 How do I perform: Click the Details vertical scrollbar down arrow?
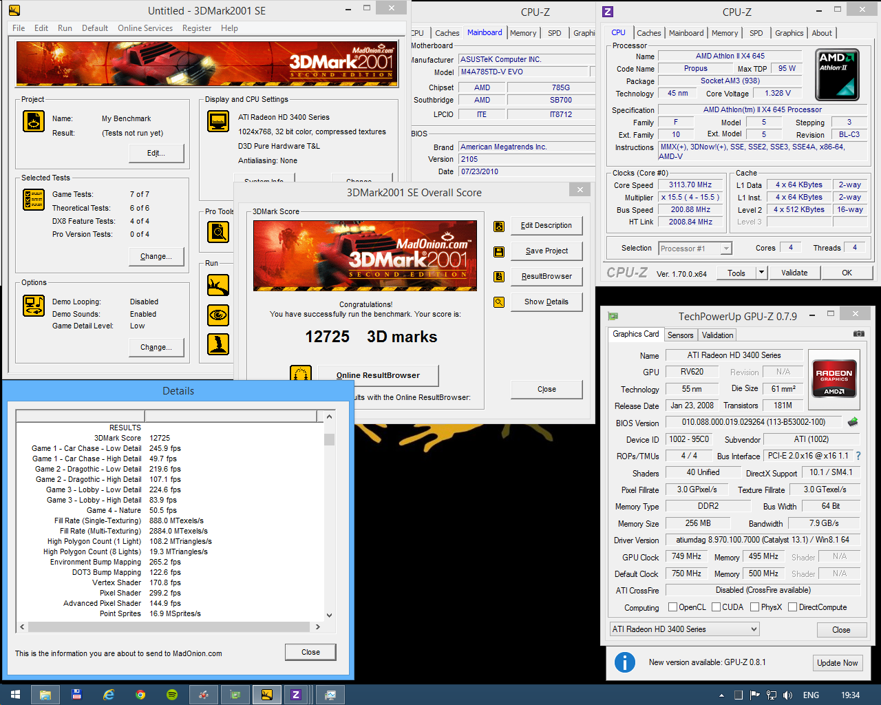click(x=329, y=615)
